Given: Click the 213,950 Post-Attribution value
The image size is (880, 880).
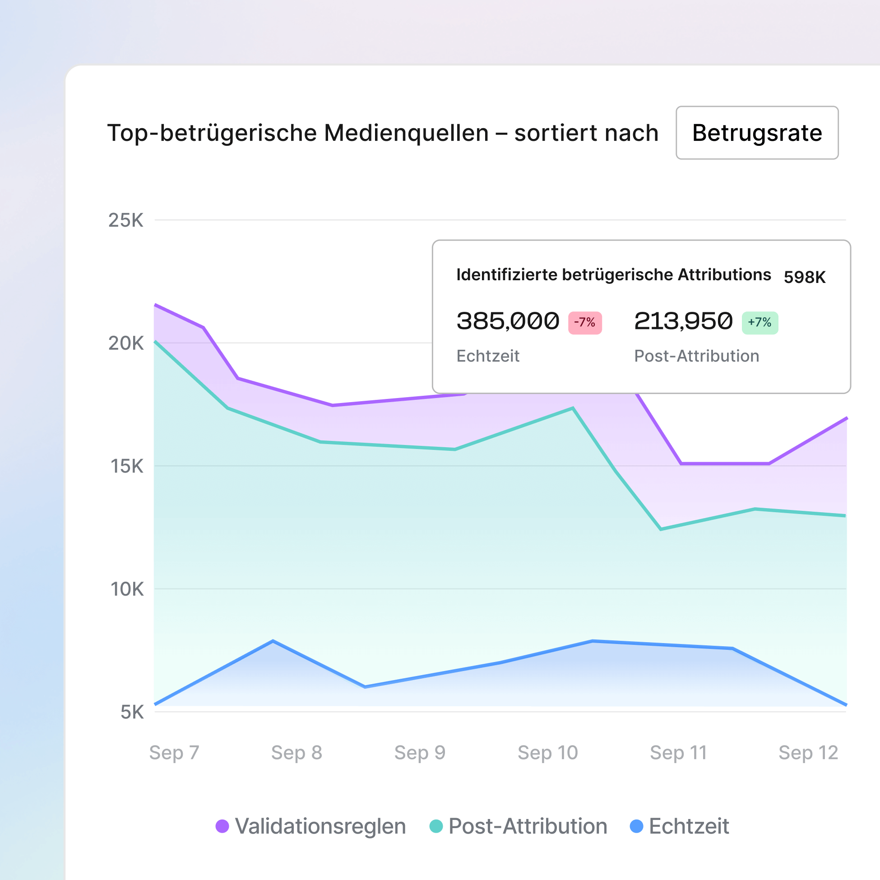Looking at the screenshot, I should tap(683, 321).
